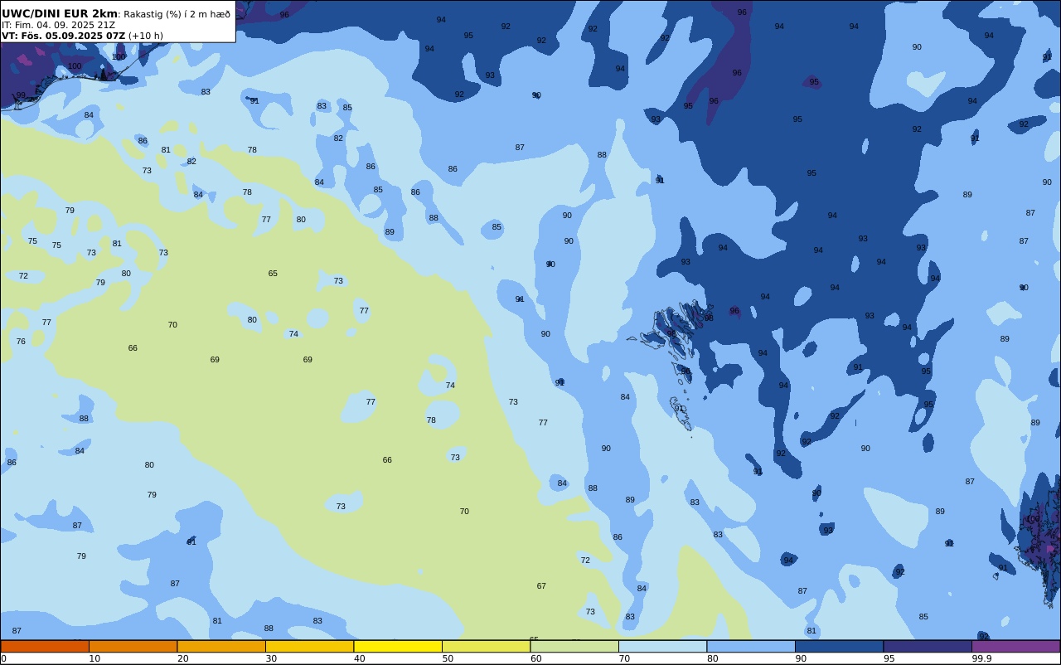Click the 0–10 dark orange legend swatch

(45, 646)
